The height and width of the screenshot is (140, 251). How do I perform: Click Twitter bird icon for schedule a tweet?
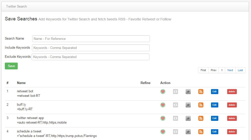click(188, 132)
